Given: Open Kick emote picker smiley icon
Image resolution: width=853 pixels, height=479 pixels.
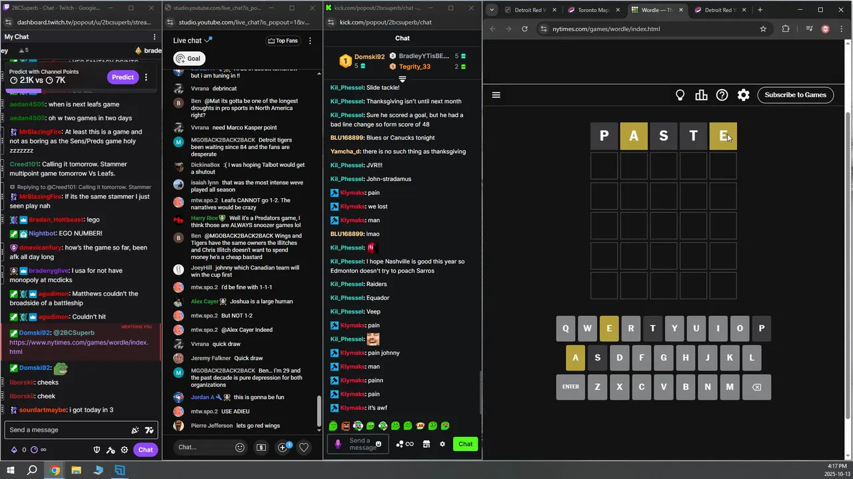Looking at the screenshot, I should [379, 444].
